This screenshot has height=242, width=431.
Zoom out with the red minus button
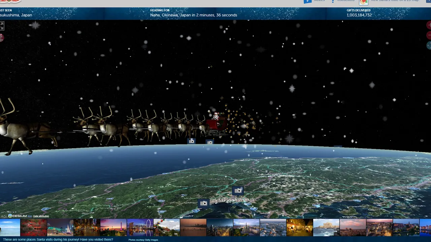click(429, 35)
